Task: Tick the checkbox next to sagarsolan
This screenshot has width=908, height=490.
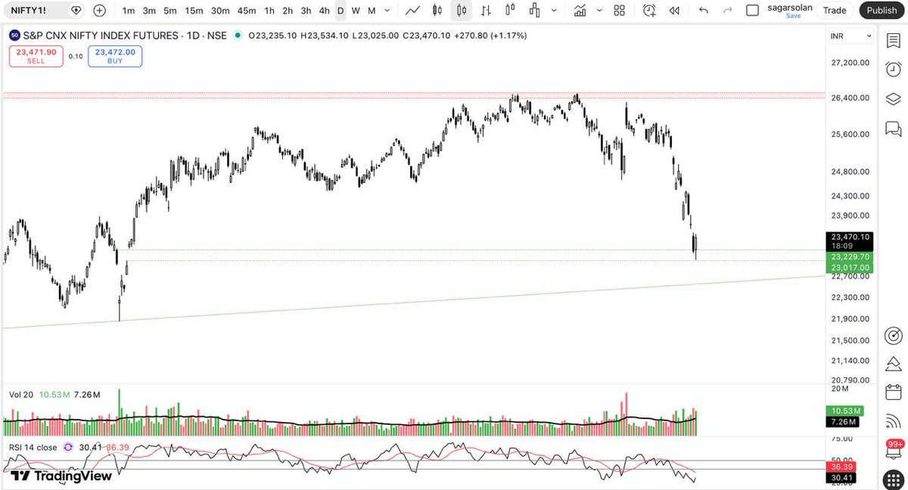Action: tap(752, 11)
